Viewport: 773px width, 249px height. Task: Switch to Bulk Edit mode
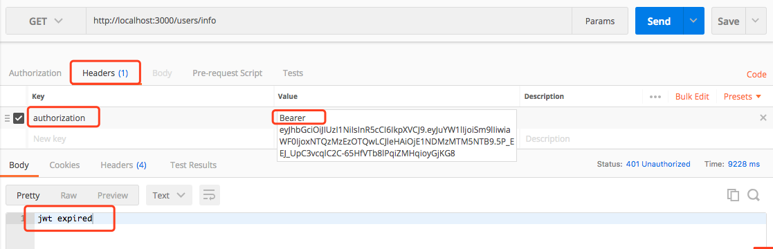[x=692, y=97]
